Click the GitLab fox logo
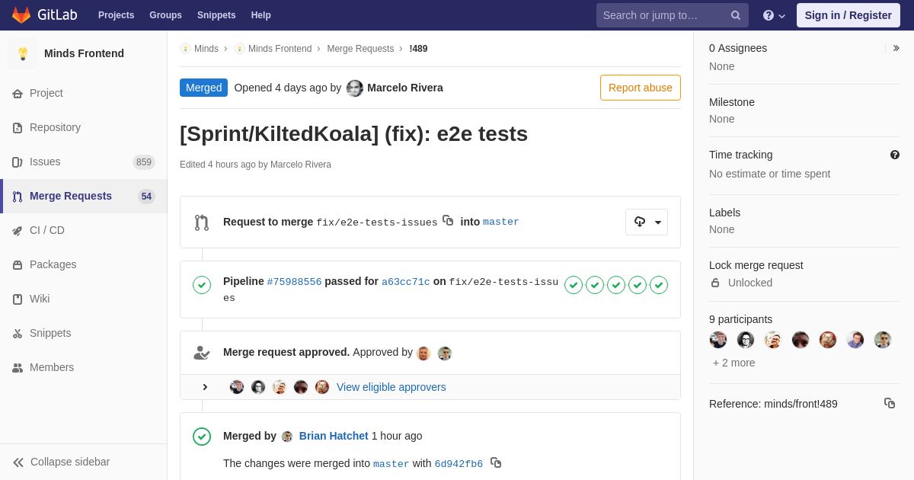914x480 pixels. pos(21,15)
